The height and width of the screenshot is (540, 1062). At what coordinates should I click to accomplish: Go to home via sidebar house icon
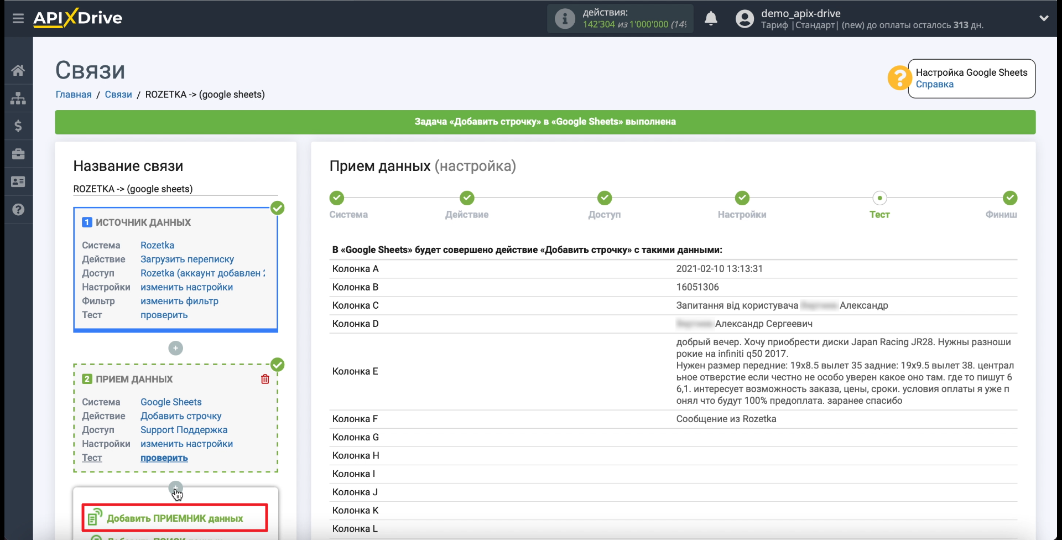(x=18, y=70)
